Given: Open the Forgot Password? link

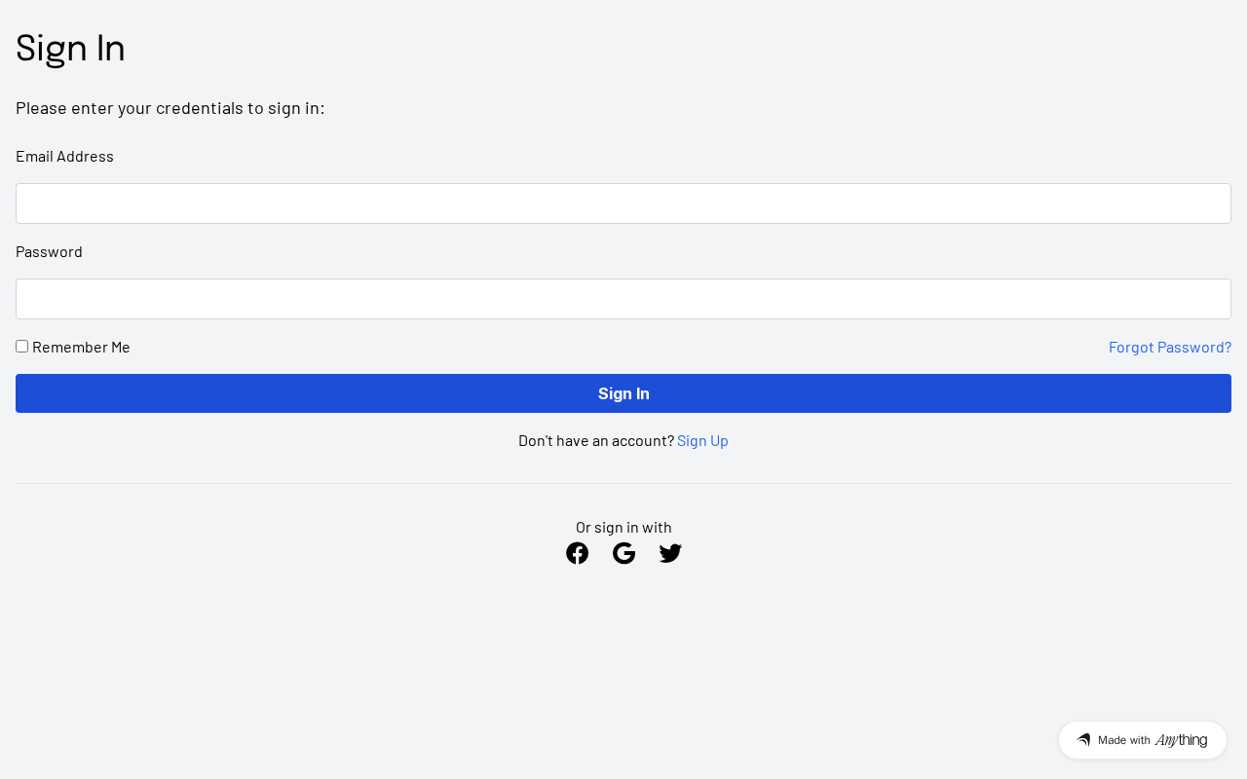Looking at the screenshot, I should (x=1169, y=347).
